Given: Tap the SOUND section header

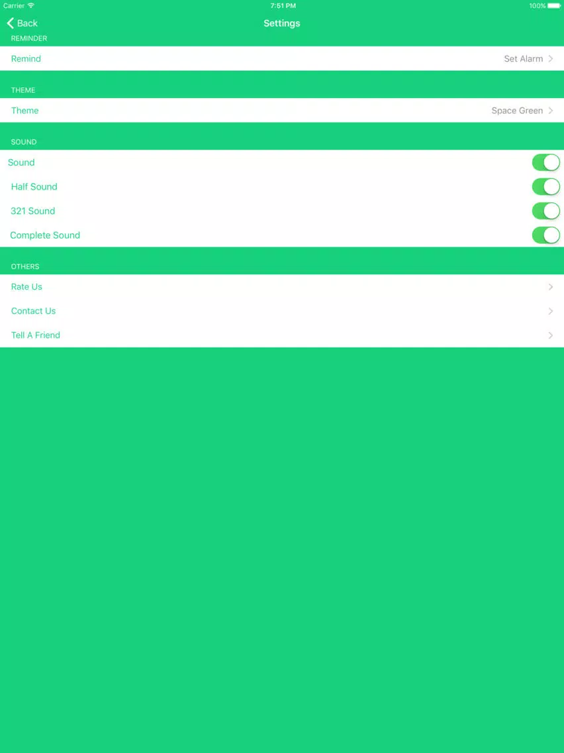Looking at the screenshot, I should coord(24,142).
